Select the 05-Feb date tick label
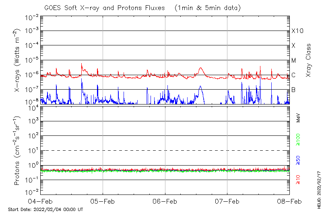The width and height of the screenshot is (322, 213). pyautogui.click(x=103, y=201)
